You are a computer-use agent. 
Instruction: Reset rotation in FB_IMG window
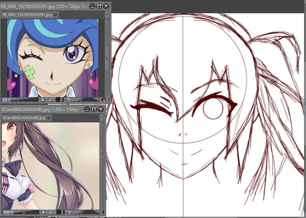(x=103, y=100)
